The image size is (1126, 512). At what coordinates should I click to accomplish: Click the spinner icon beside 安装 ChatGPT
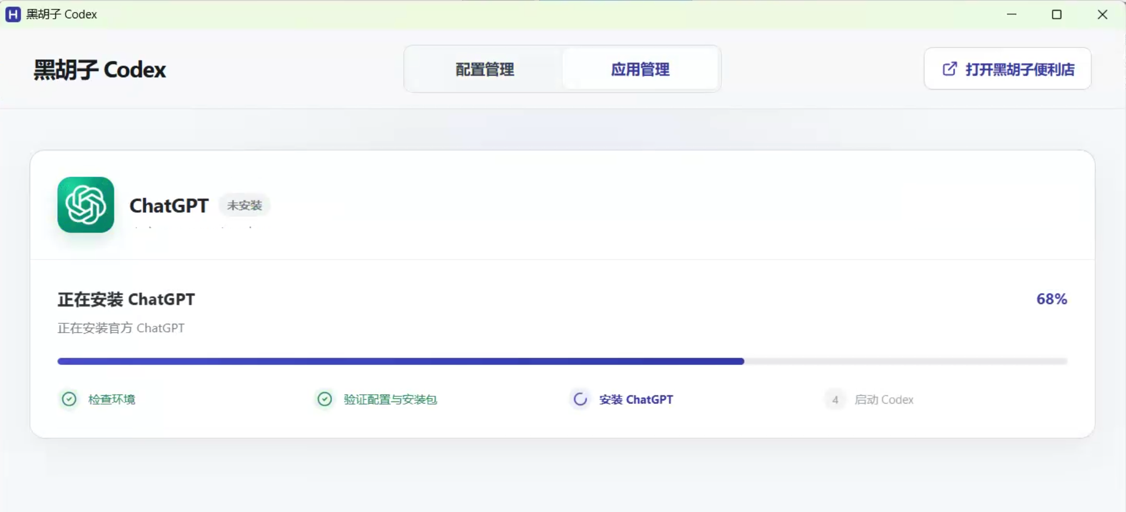point(580,399)
